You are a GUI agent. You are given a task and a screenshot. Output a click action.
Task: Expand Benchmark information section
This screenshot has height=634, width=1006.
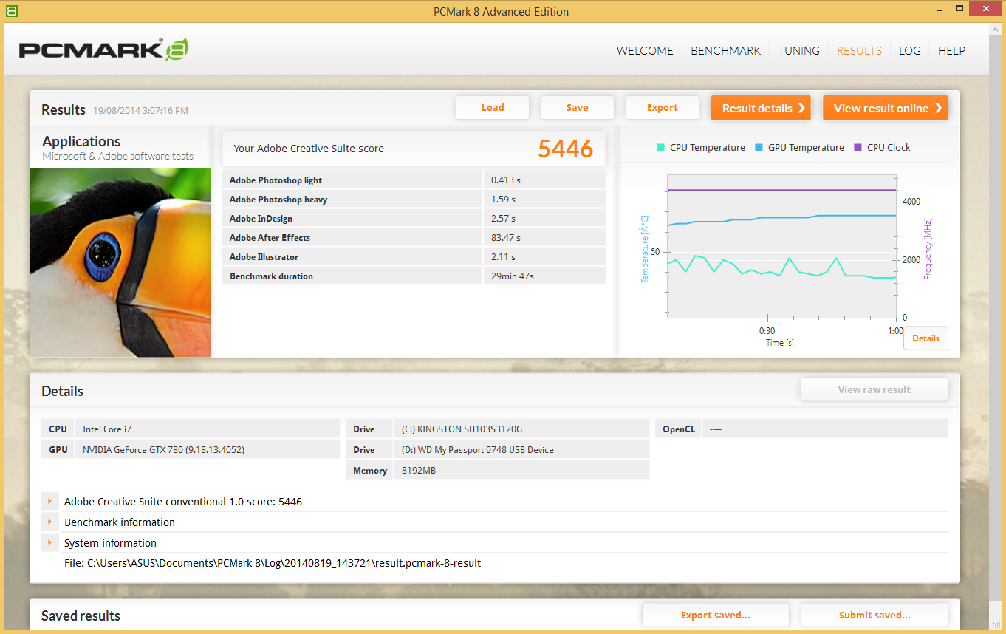tap(49, 522)
